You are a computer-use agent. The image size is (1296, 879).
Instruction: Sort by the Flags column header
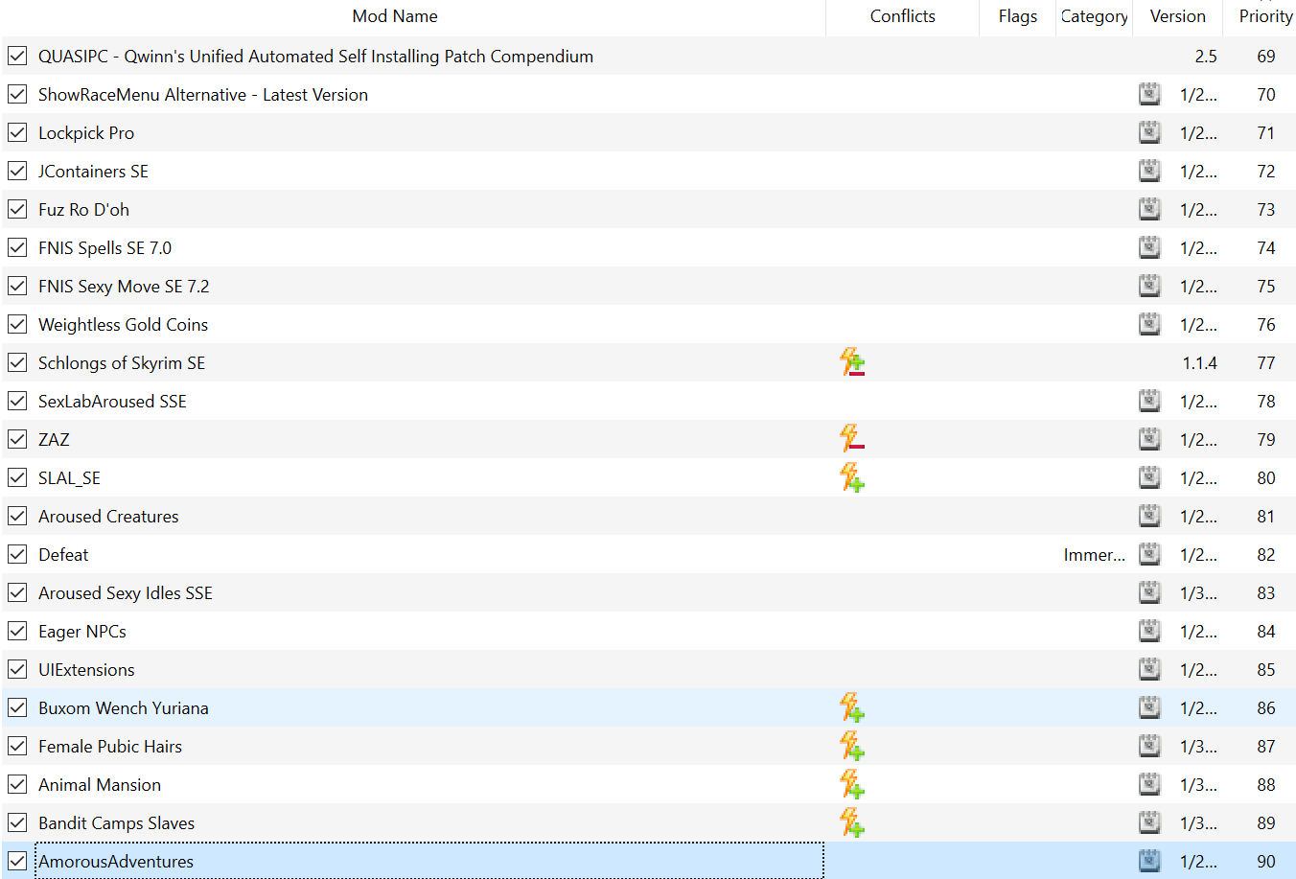1017,16
